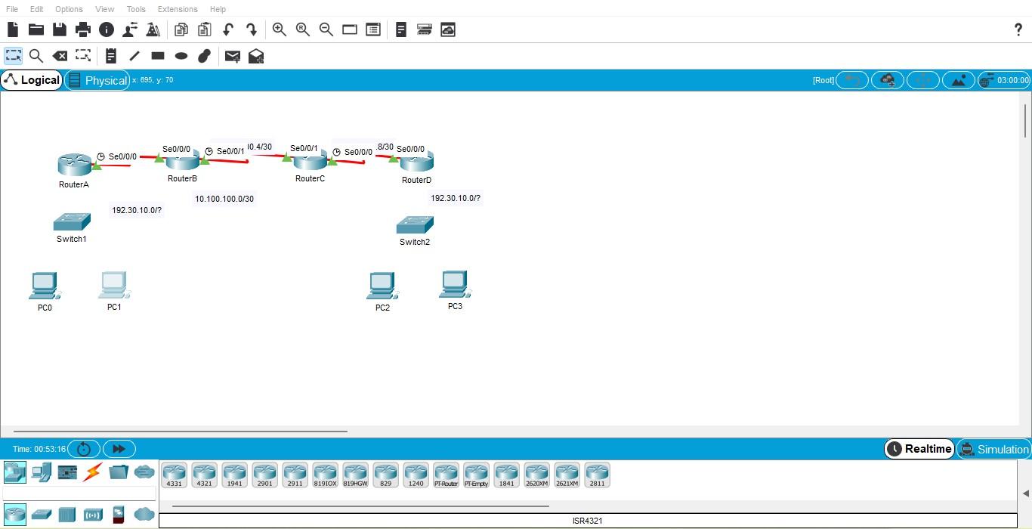Select the End Devices category
Screen dimensions: 1032x529
[x=42, y=472]
